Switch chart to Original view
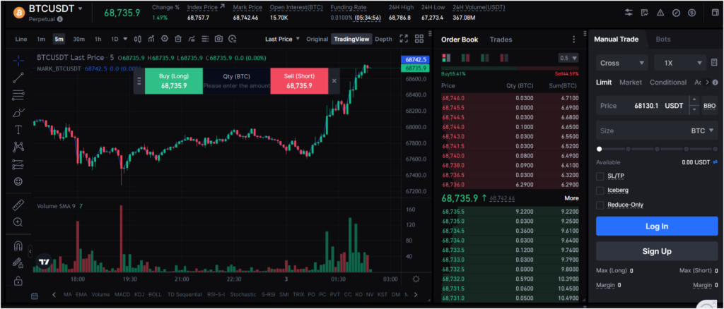The width and height of the screenshot is (724, 309). click(x=317, y=39)
